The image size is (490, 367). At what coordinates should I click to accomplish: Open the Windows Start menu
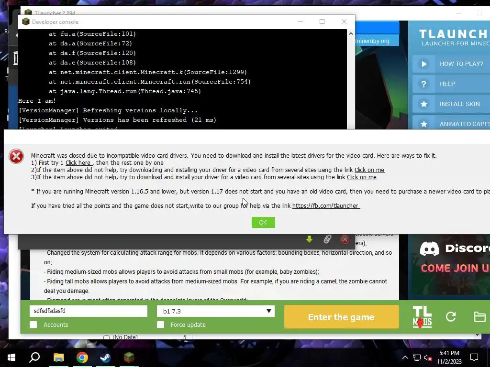pyautogui.click(x=11, y=357)
